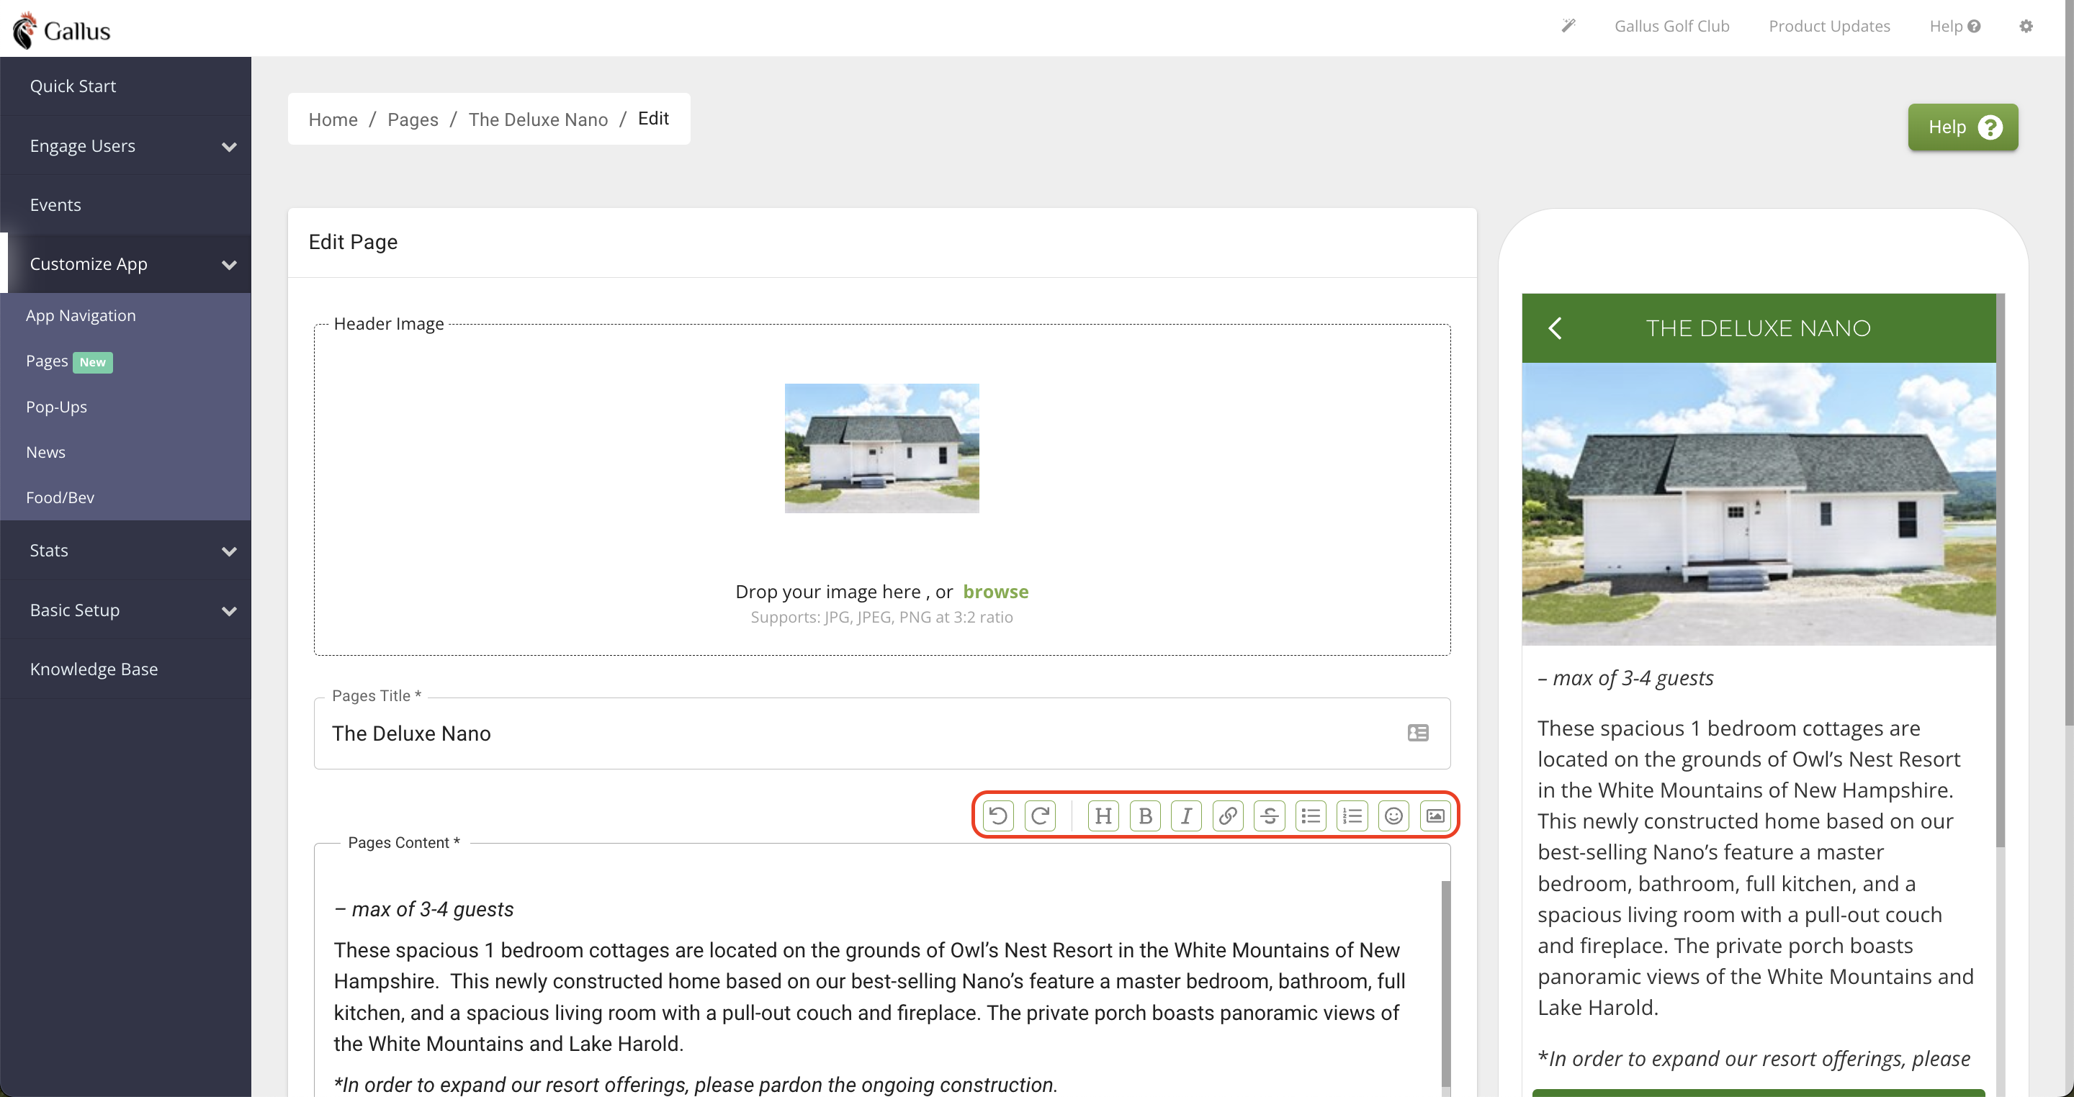The image size is (2074, 1097).
Task: Open Events in sidebar
Action: [125, 204]
